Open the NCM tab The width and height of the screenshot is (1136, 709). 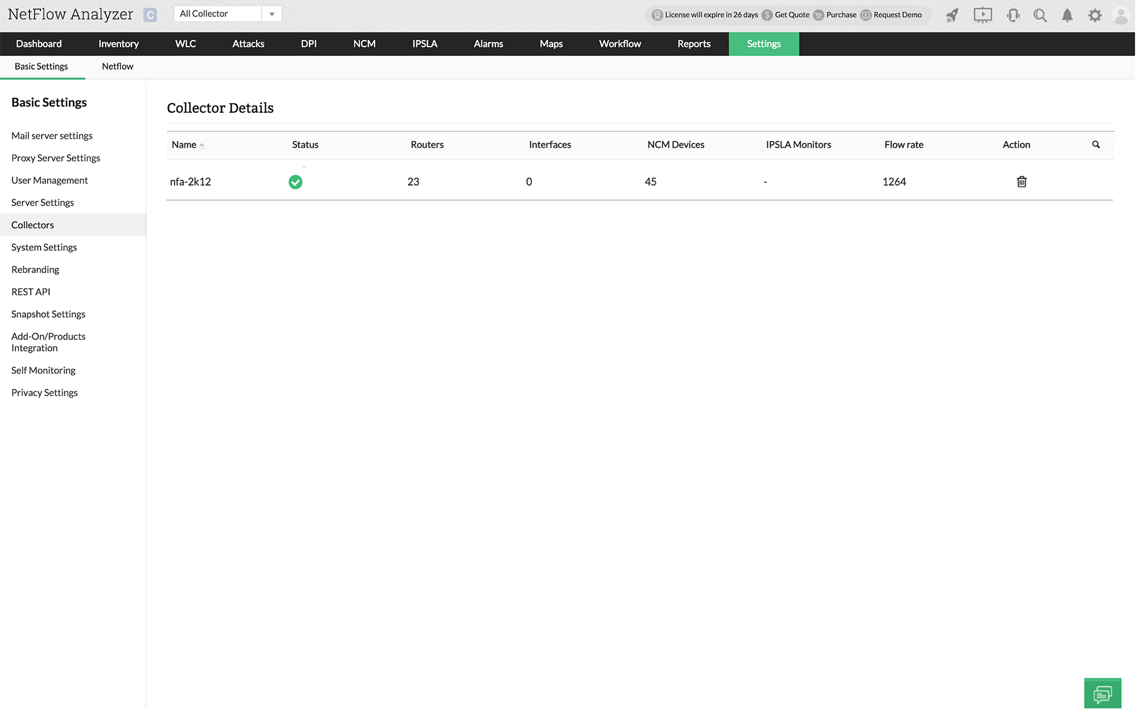click(x=364, y=44)
